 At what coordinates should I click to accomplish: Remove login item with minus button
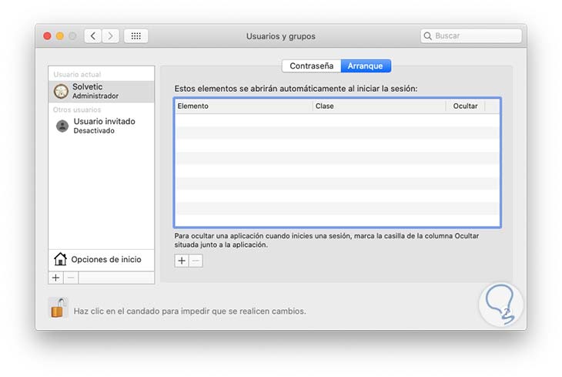point(196,261)
